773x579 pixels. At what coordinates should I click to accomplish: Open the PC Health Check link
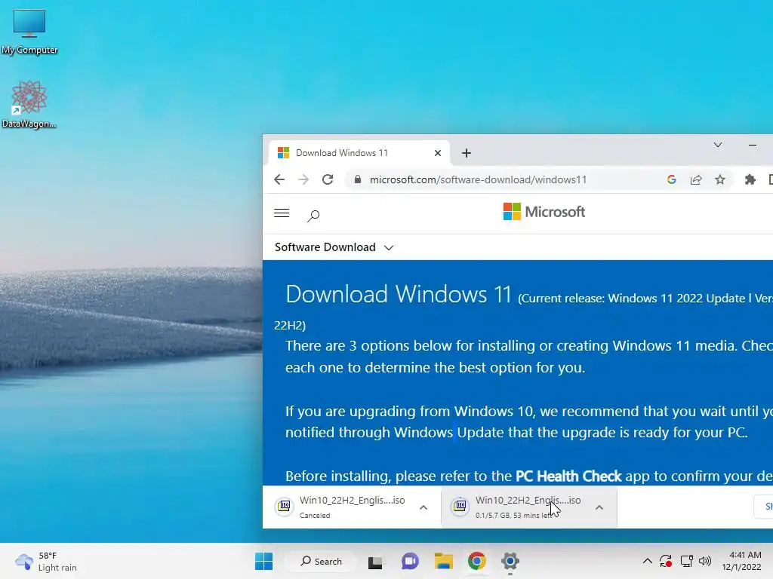click(568, 476)
